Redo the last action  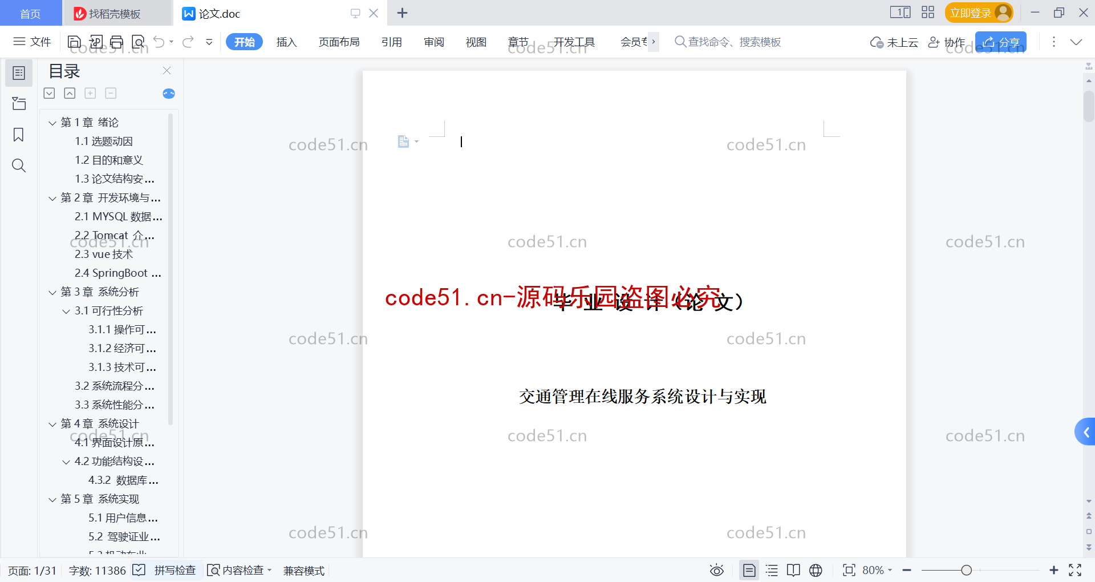click(x=188, y=42)
